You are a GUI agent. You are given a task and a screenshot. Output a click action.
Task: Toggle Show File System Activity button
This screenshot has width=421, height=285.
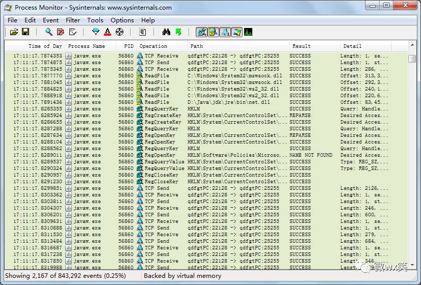[213, 32]
